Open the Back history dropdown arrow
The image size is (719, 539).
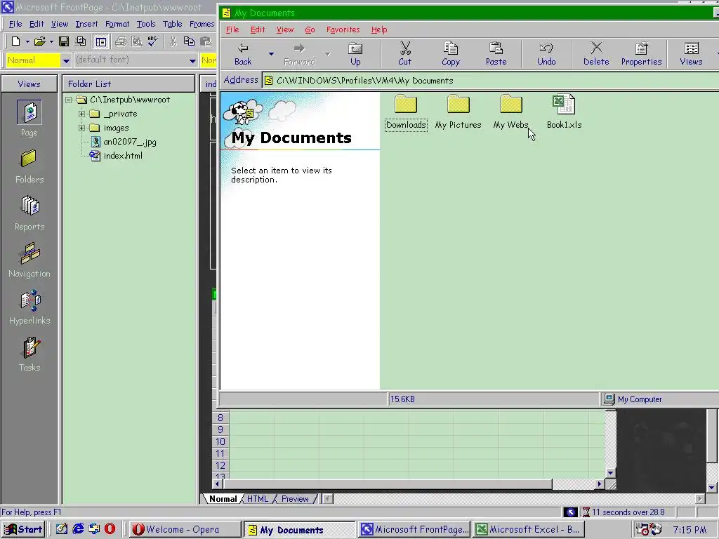tap(271, 54)
